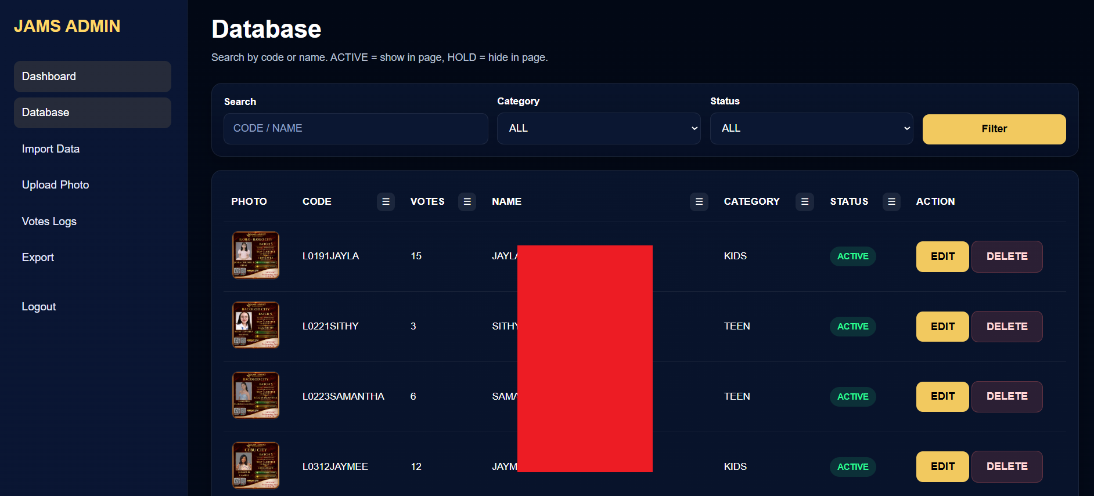Edit the L0191JAYLA record
This screenshot has width=1094, height=496.
coord(942,256)
